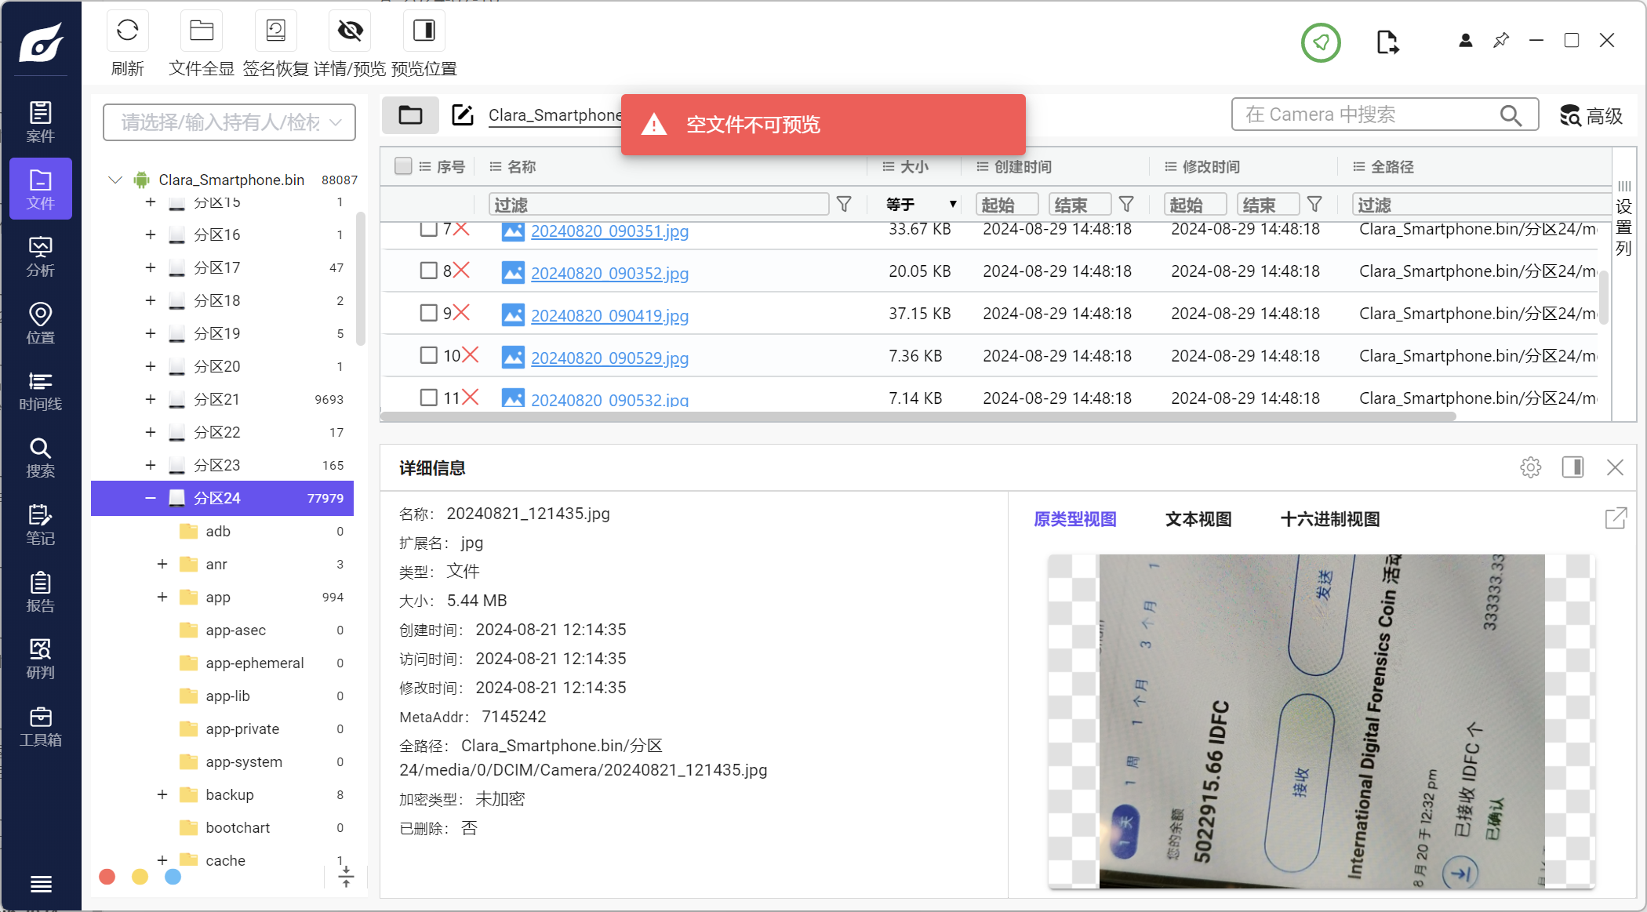The height and width of the screenshot is (912, 1647).
Task: Switch to 文本视图 tab
Action: pyautogui.click(x=1198, y=519)
